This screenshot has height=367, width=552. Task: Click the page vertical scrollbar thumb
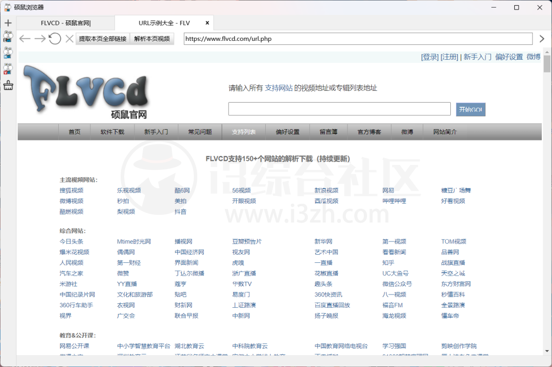click(x=547, y=64)
